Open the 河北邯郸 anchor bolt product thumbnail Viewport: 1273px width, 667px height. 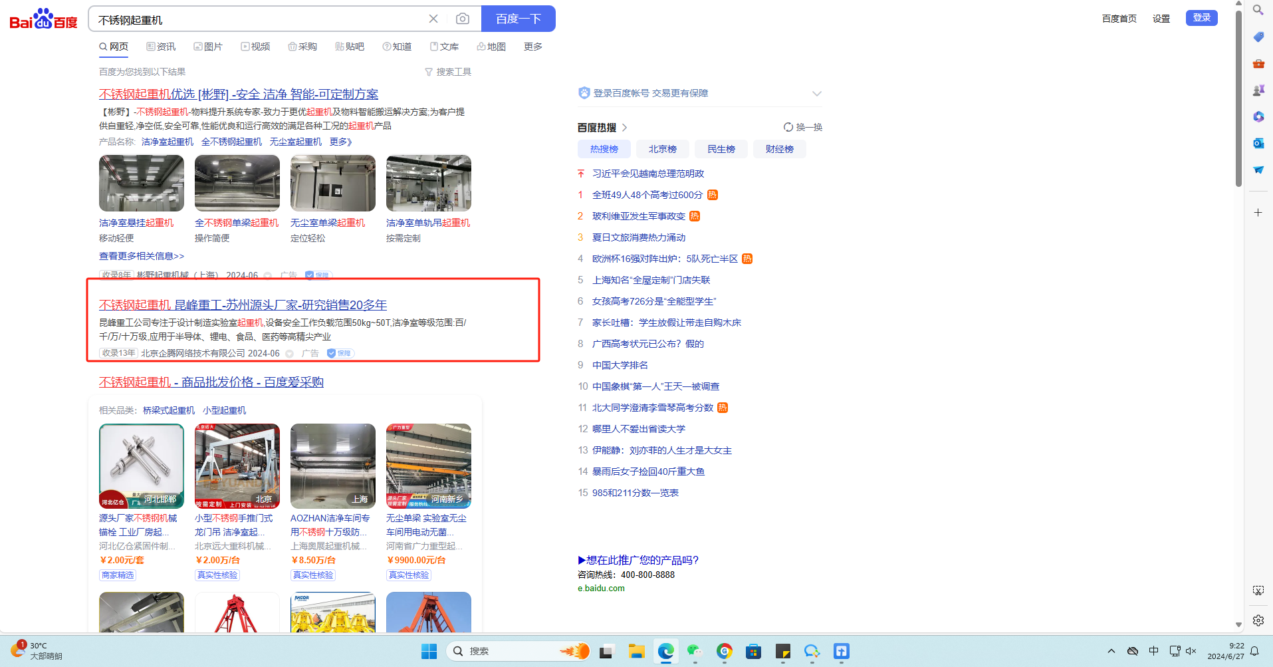tap(142, 466)
